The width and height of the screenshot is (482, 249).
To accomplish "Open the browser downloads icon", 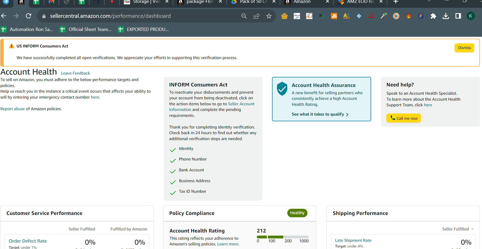I will pyautogui.click(x=446, y=16).
